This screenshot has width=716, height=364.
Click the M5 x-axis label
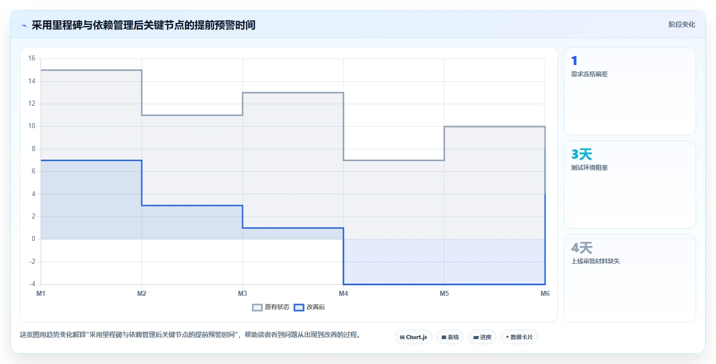pyautogui.click(x=444, y=293)
